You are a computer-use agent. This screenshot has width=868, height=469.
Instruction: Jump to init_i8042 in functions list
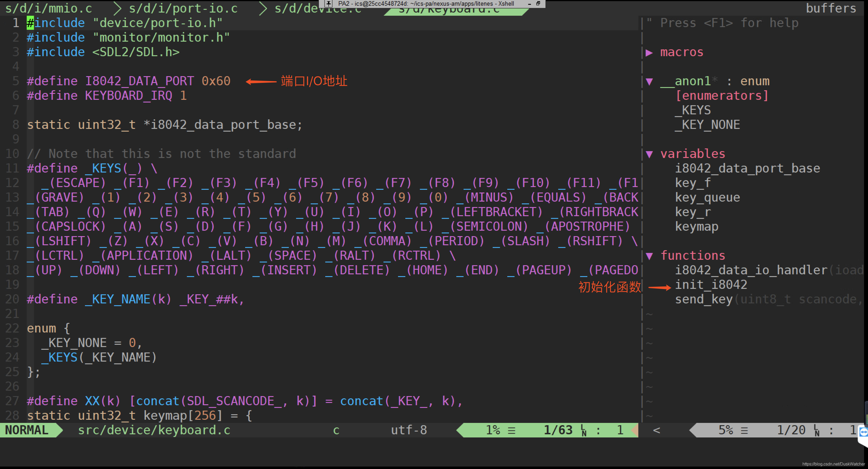711,285
